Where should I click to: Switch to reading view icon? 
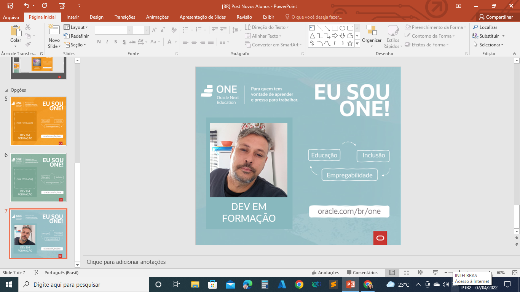click(x=421, y=273)
